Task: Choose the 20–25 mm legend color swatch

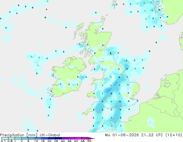Action: tap(51, 138)
